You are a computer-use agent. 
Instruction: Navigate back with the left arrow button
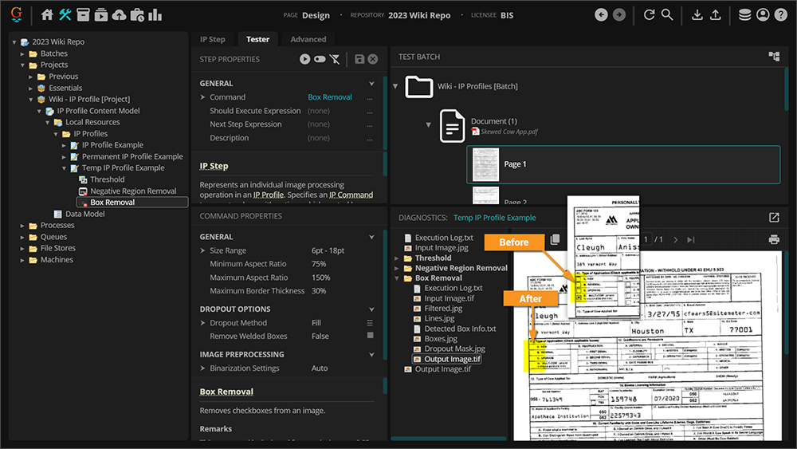point(601,14)
